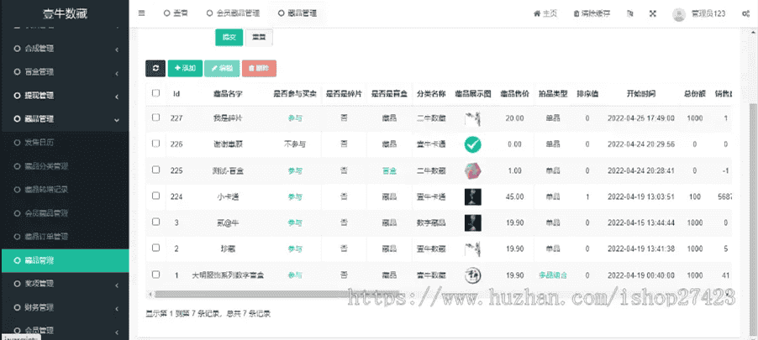This screenshot has height=340, width=758.
Task: Tick the checkbox for row Id 224
Action: click(155, 196)
